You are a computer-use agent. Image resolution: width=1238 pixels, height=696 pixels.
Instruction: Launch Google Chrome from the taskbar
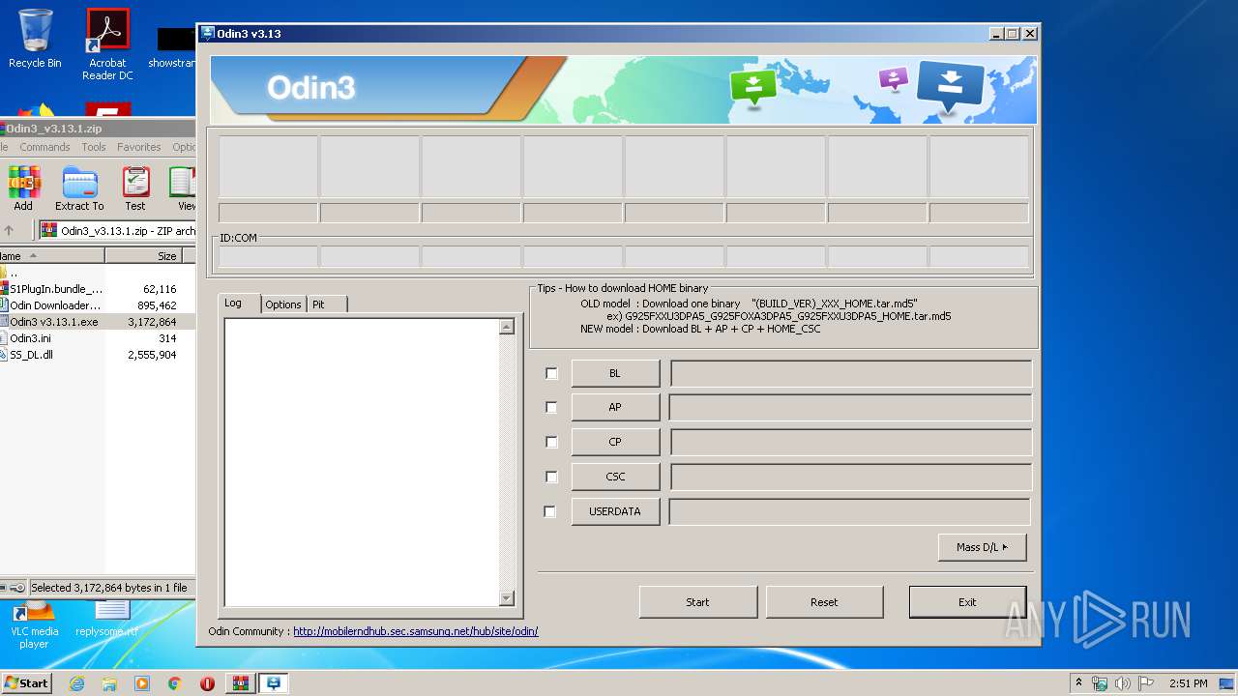(x=174, y=683)
